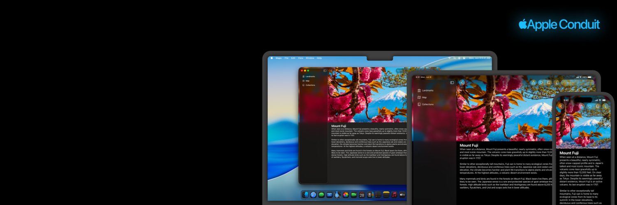
Task: Click the Apple Conduit logo text
Action: coord(559,25)
